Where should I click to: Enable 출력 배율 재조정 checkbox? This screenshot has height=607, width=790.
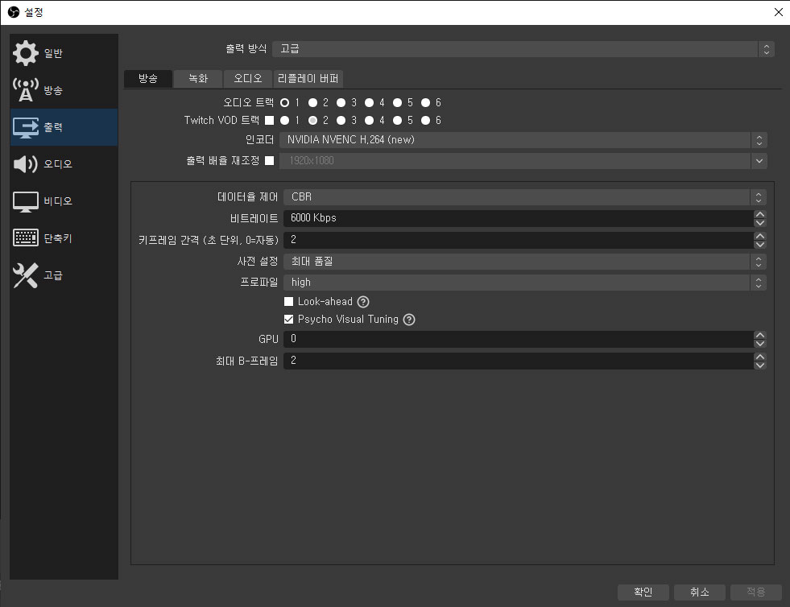(x=270, y=161)
